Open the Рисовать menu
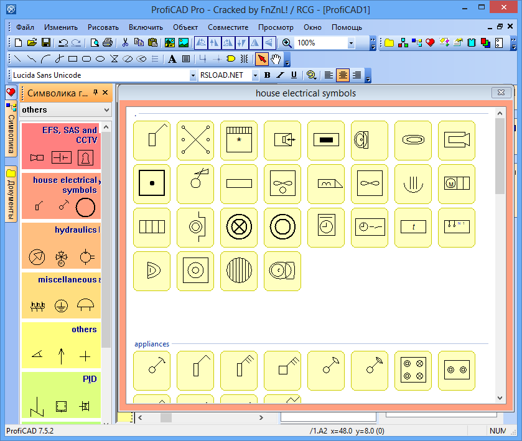This screenshot has width=522, height=441. (103, 27)
